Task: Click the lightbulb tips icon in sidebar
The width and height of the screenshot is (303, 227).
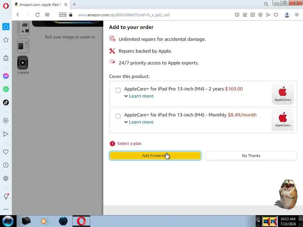Action: coord(6,197)
